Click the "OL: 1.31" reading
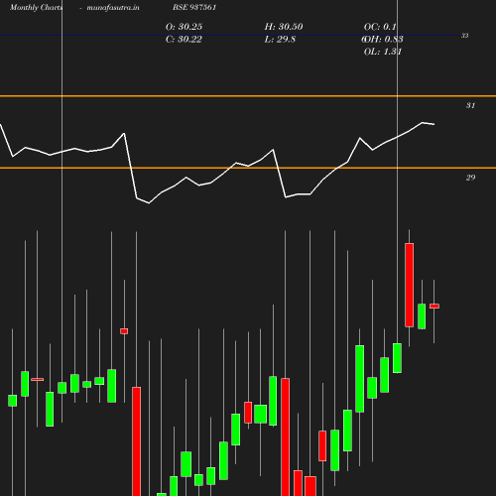The height and width of the screenshot is (496, 496). tap(383, 52)
